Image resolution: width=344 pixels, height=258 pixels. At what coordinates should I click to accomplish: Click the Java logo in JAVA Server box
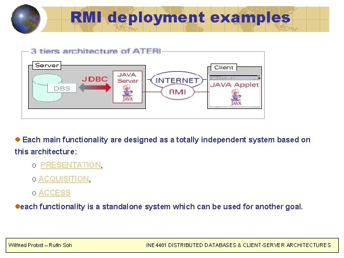pyautogui.click(x=128, y=93)
